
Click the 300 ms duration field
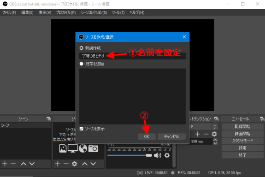(x=201, y=142)
